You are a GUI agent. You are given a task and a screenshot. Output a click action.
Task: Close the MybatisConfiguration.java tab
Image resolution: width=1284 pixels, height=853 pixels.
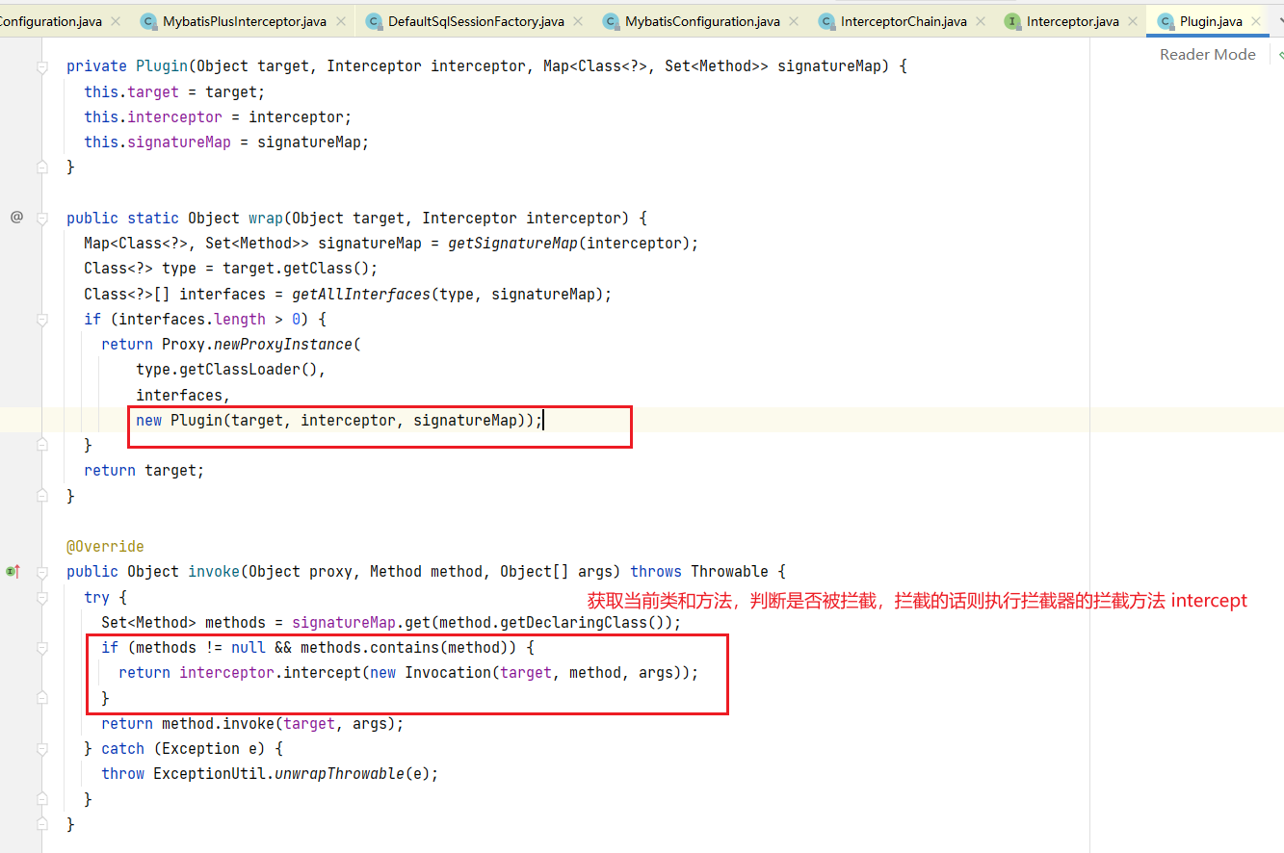coord(796,21)
